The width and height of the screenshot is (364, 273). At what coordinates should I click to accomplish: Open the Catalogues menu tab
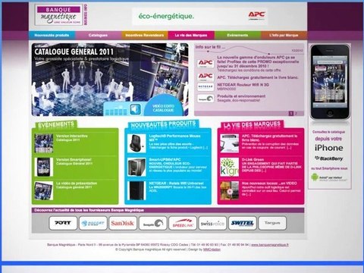pos(98,35)
